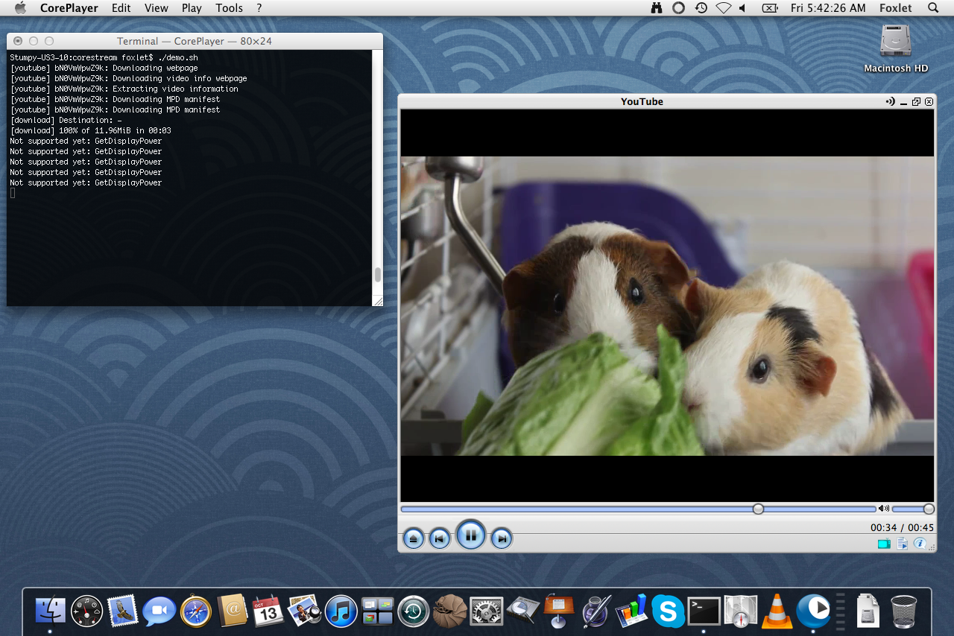This screenshot has width=954, height=636.
Task: Skip to the previous track
Action: tap(440, 538)
